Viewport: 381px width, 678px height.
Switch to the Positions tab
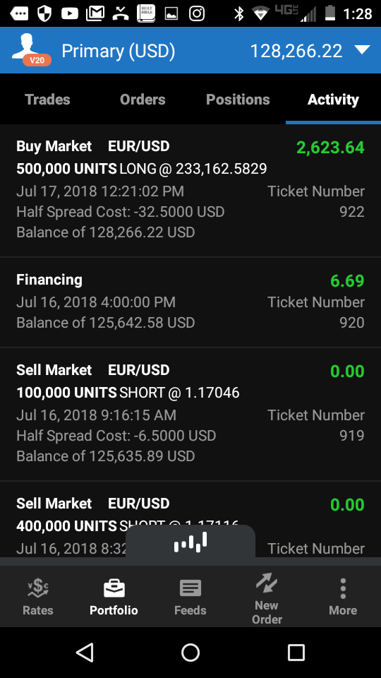click(x=238, y=100)
